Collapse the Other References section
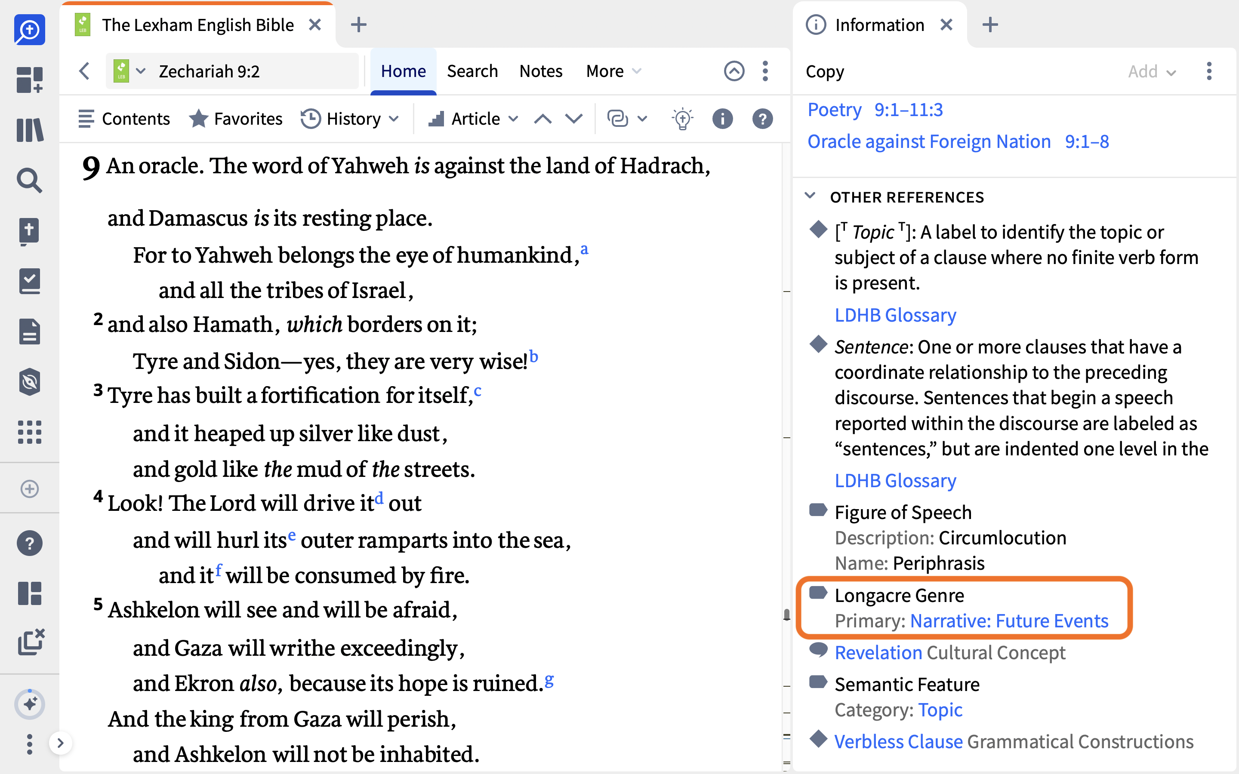Screen dimensions: 1239x774 pos(810,197)
